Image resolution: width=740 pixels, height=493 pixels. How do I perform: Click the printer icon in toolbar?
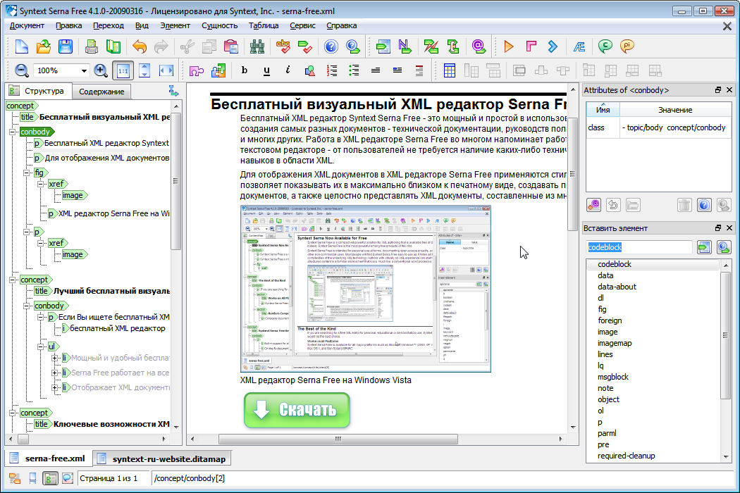point(92,46)
